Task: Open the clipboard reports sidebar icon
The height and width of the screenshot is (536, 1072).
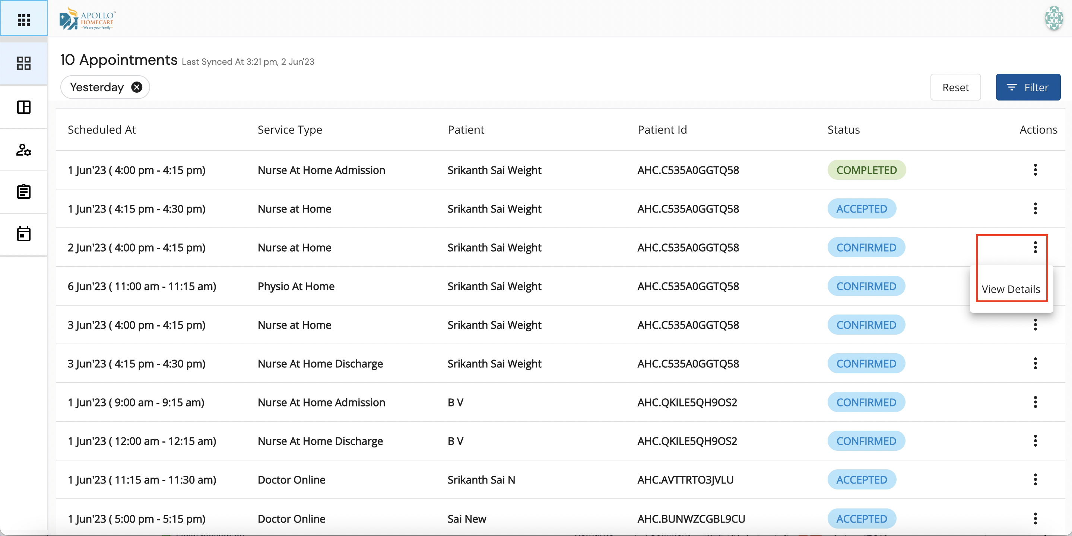Action: point(24,192)
